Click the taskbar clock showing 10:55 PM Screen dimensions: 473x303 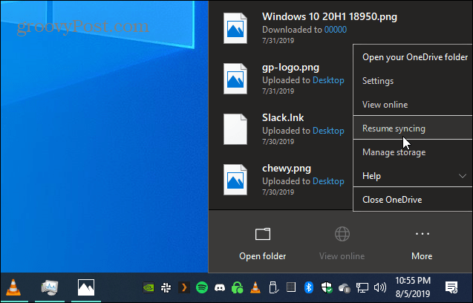(x=413, y=287)
